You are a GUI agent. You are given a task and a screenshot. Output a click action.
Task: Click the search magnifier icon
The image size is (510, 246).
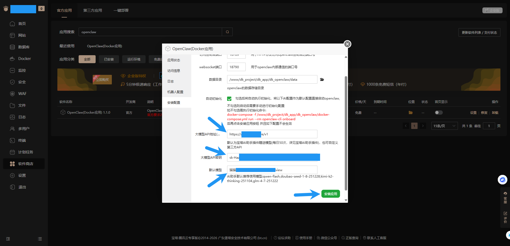[x=227, y=32]
